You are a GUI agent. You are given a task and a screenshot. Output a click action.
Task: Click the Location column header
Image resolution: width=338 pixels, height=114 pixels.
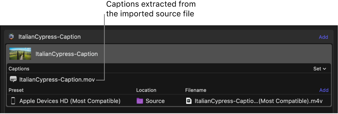(146, 90)
